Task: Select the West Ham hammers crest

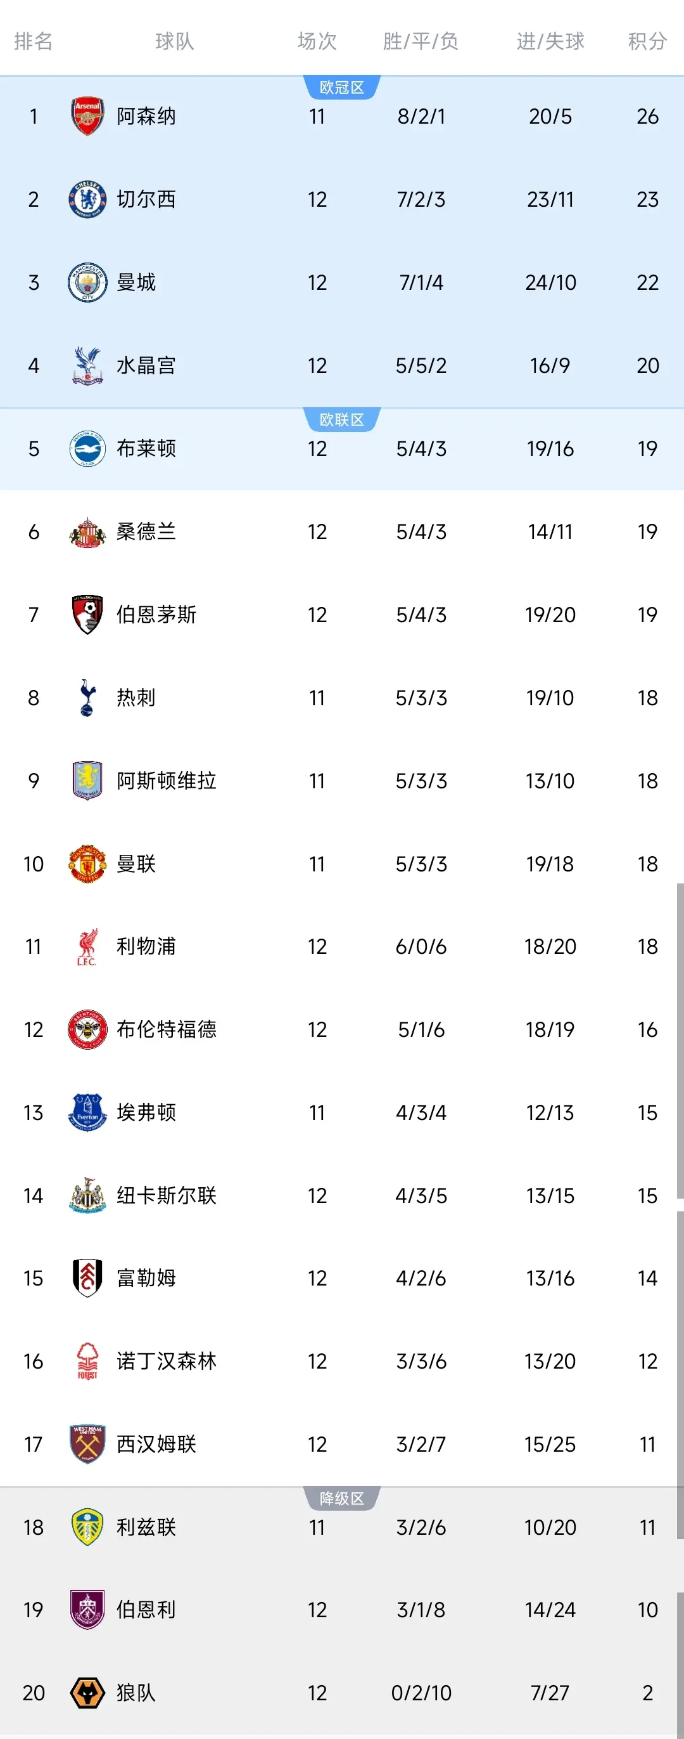Action: (x=87, y=1444)
